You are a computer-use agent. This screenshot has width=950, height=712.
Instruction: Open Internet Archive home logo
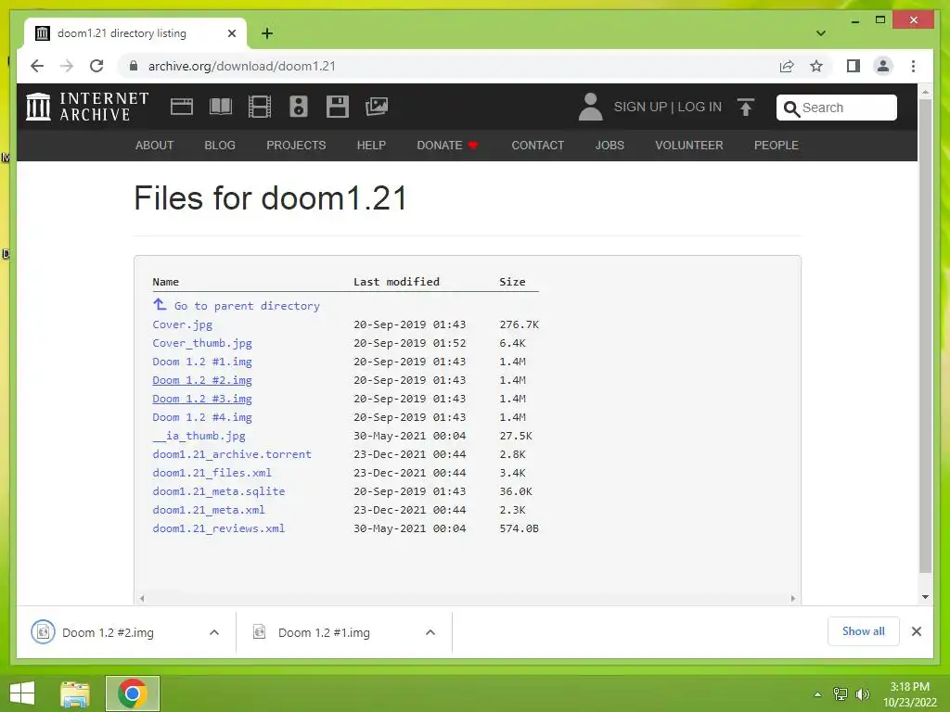tap(87, 107)
